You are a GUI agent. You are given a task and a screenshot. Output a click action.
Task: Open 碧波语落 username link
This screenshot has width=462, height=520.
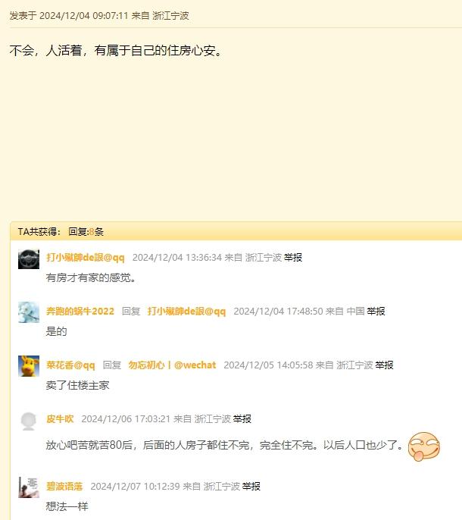tap(64, 487)
